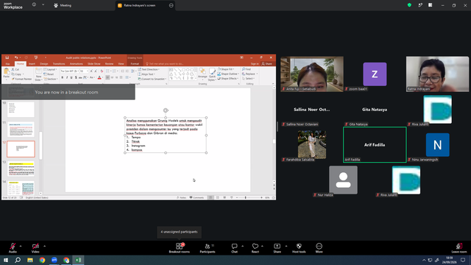Viewport: 471px width, 265px height.
Task: Click the breakout room notification banner
Action: click(68, 92)
